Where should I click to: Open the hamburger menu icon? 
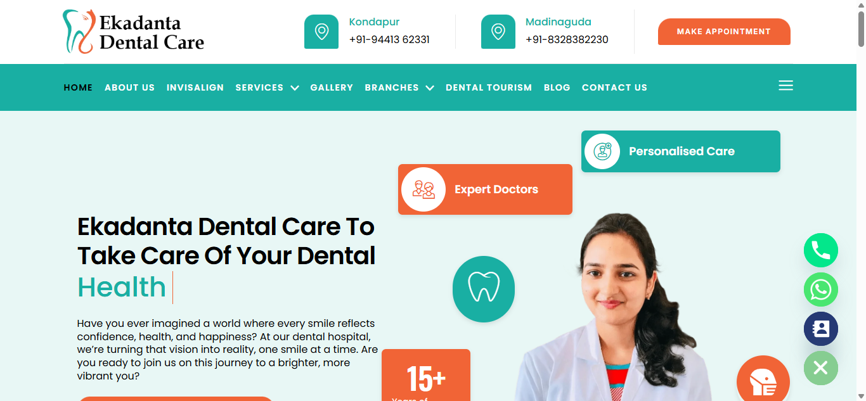(x=785, y=86)
